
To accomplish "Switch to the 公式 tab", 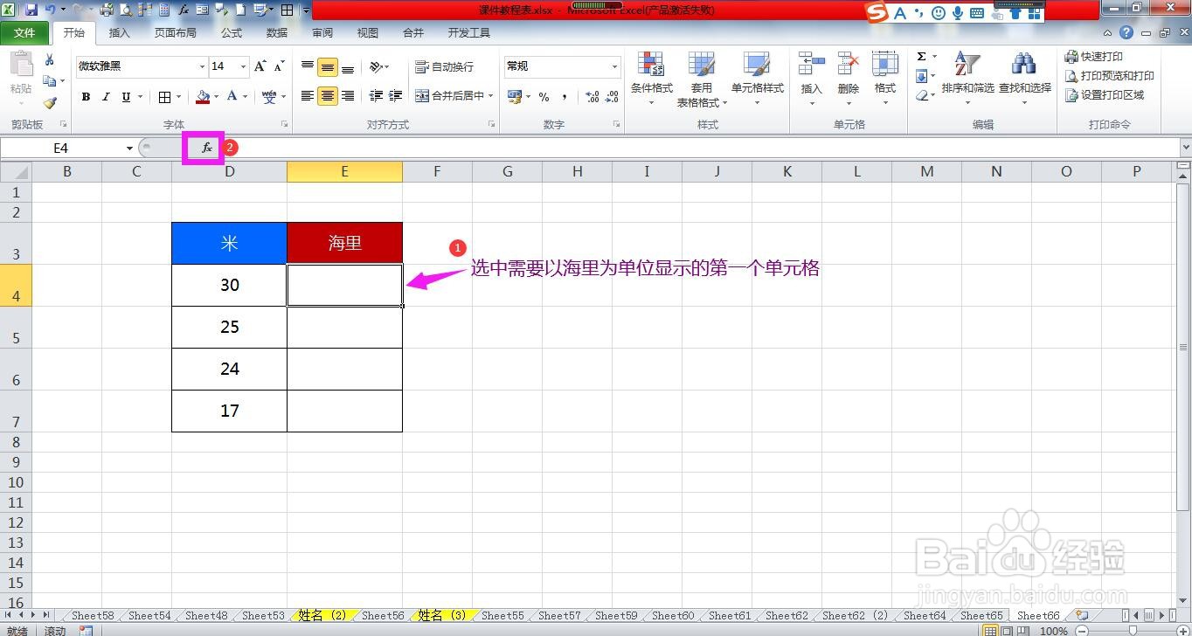I will click(232, 32).
